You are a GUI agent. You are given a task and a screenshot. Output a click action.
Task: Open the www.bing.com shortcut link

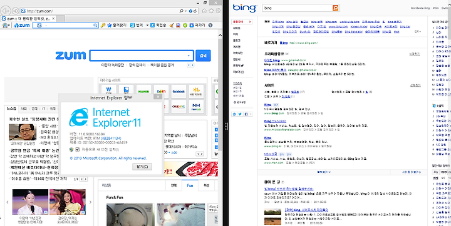point(303,43)
